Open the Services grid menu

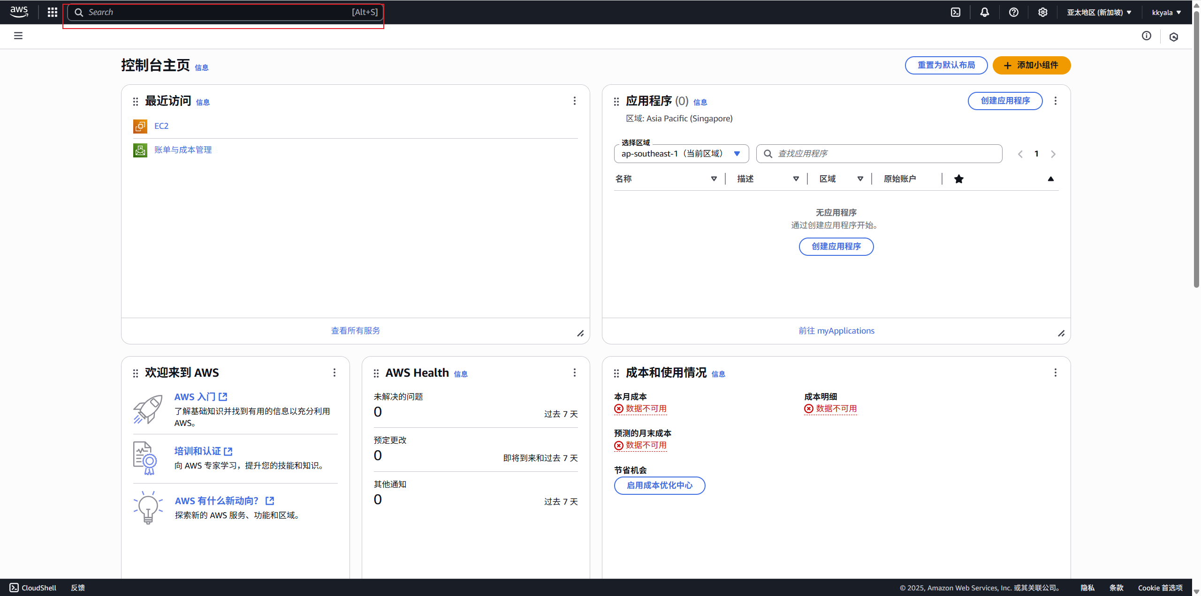point(53,12)
